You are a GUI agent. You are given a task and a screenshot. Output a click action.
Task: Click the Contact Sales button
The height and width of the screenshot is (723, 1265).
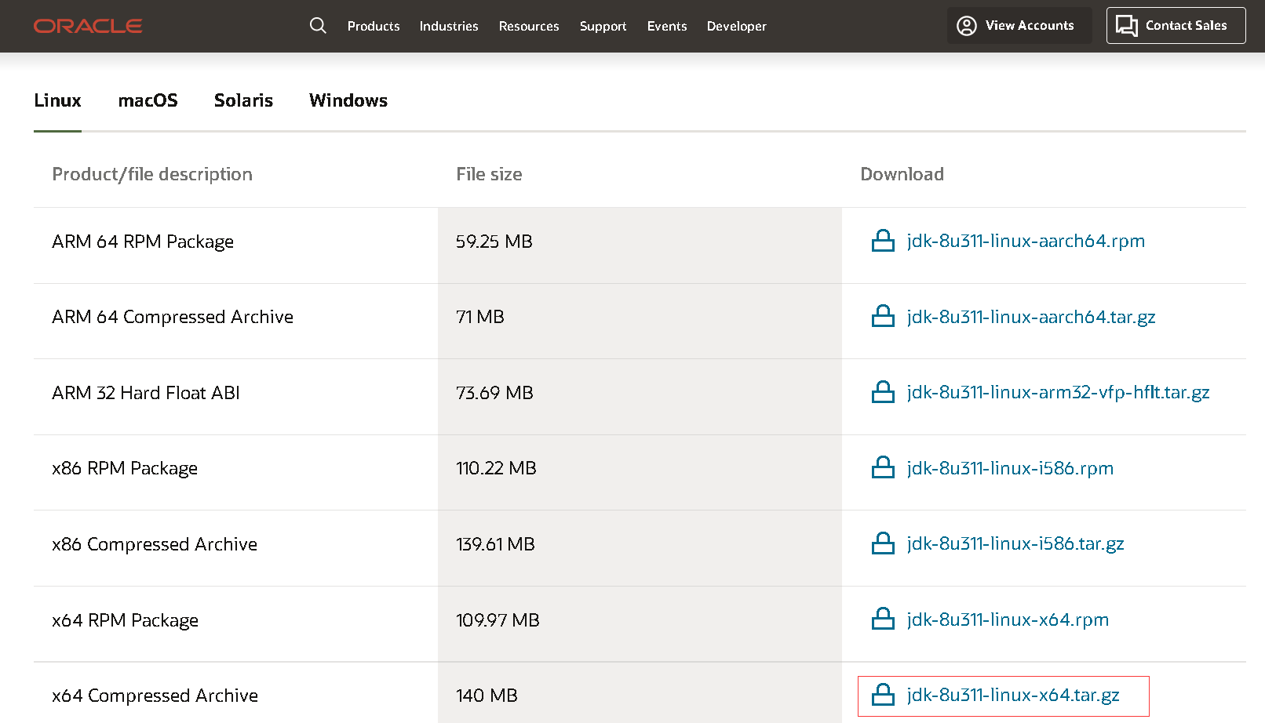1176,26
